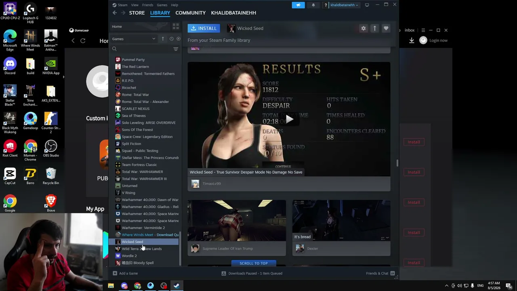The height and width of the screenshot is (291, 517).
Task: Click the library search magnifier icon
Action: point(114,49)
